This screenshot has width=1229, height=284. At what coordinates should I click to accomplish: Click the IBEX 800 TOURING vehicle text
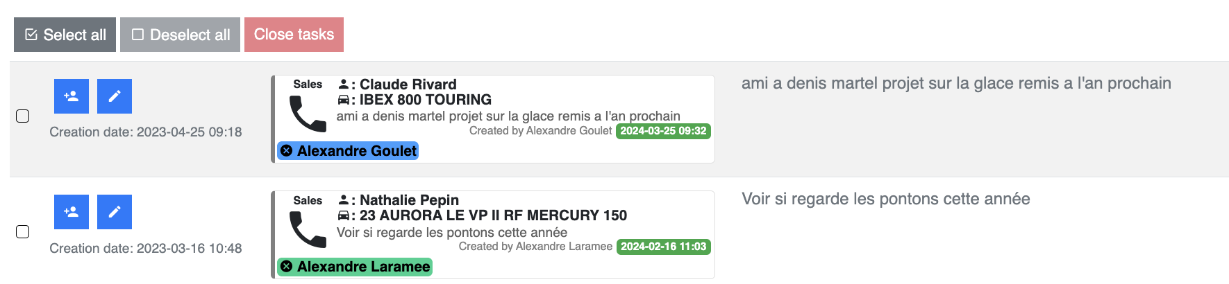click(425, 100)
